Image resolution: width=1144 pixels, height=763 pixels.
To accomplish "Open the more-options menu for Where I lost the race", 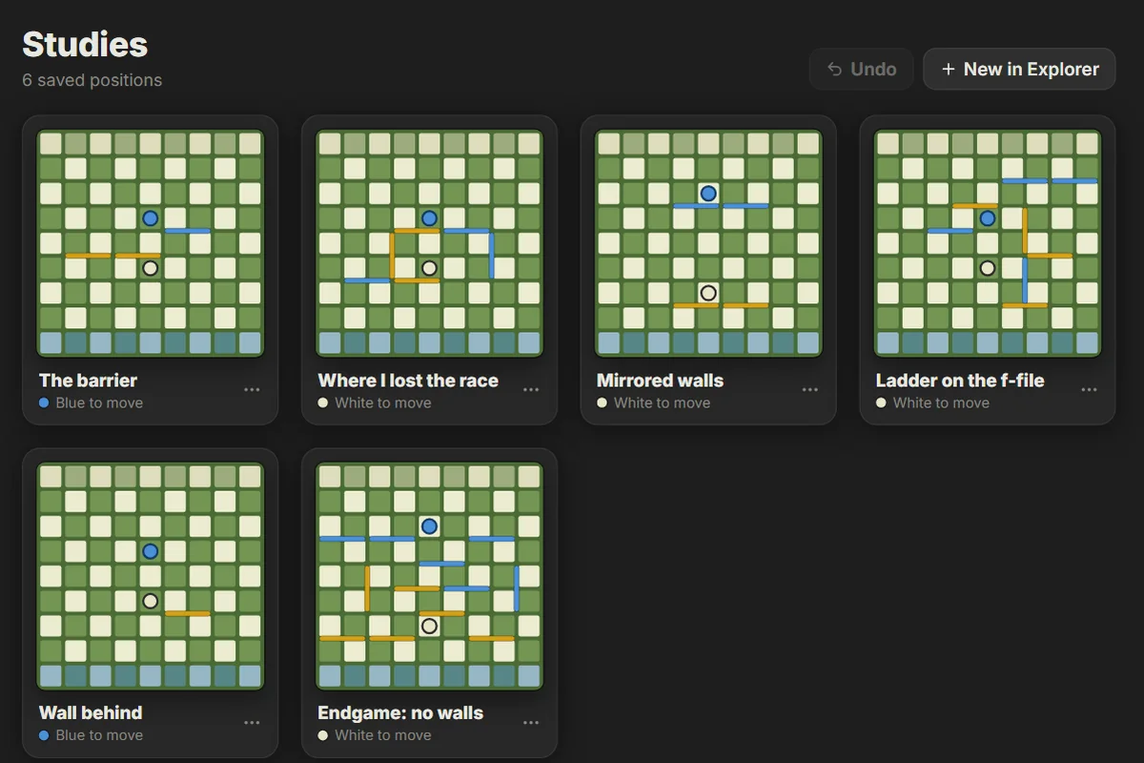I will [531, 390].
